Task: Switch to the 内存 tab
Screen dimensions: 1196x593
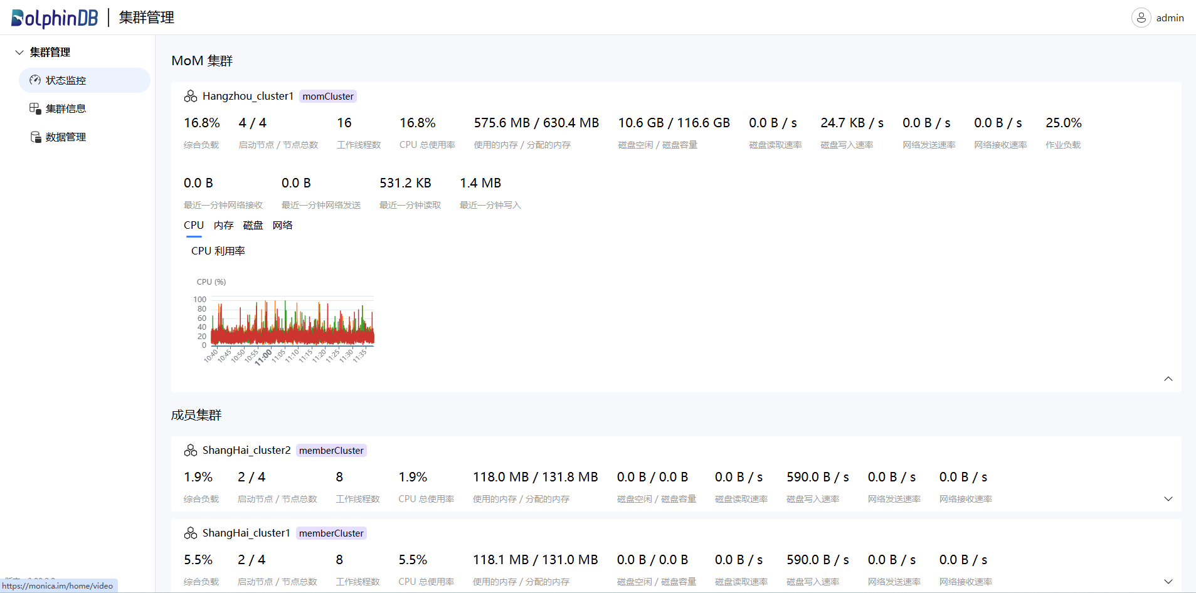Action: (223, 225)
